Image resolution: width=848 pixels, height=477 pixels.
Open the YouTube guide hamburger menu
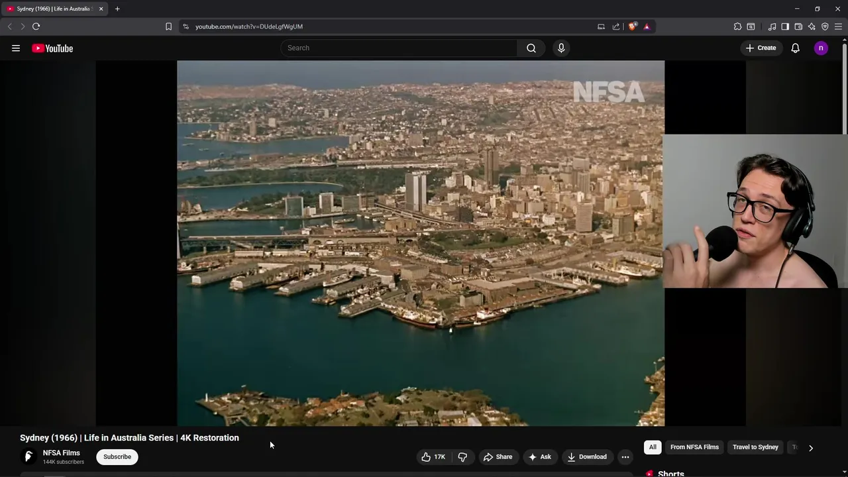[x=16, y=48]
